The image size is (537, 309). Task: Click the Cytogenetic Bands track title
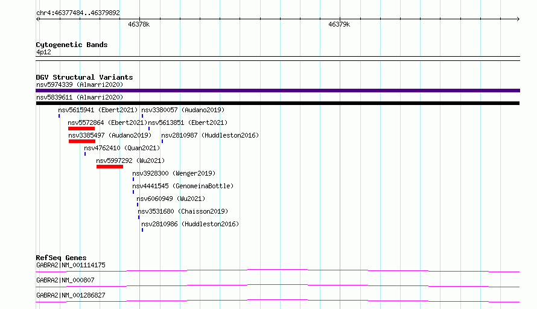[x=72, y=45]
